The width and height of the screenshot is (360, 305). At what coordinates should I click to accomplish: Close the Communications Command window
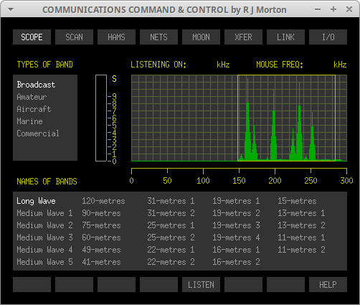349,9
